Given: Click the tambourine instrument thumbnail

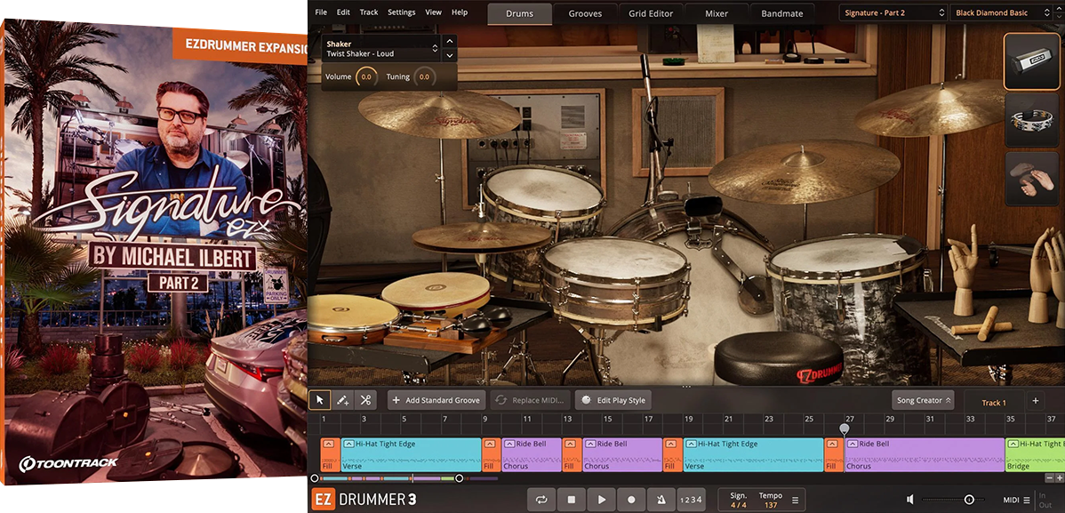Looking at the screenshot, I should [x=1031, y=119].
